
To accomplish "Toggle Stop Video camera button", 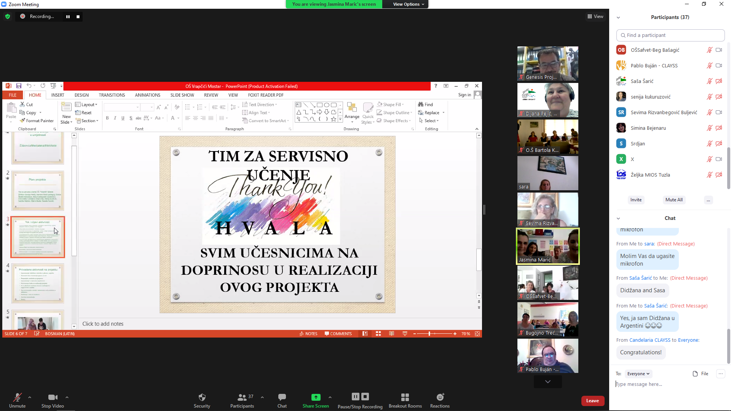I will click(x=53, y=397).
